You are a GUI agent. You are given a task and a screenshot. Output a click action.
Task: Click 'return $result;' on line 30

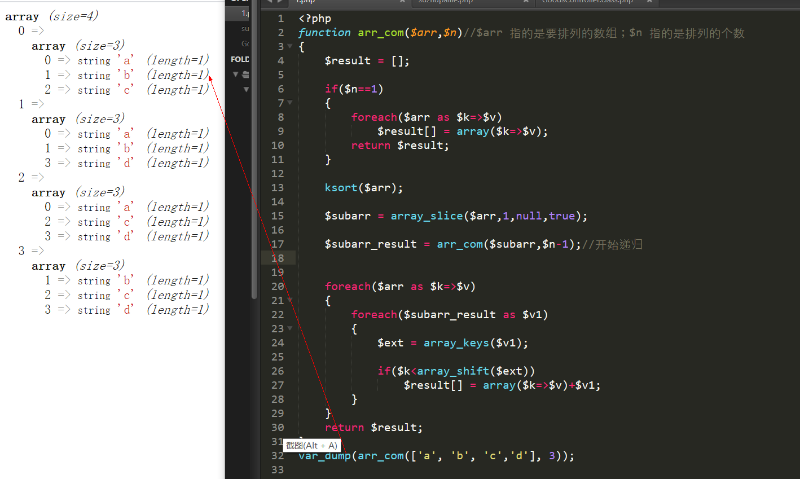(374, 428)
